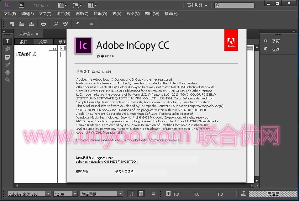Viewport: 299px width, 201px height.
Task: Collapse the right panel dock double arrow
Action: tap(294, 31)
